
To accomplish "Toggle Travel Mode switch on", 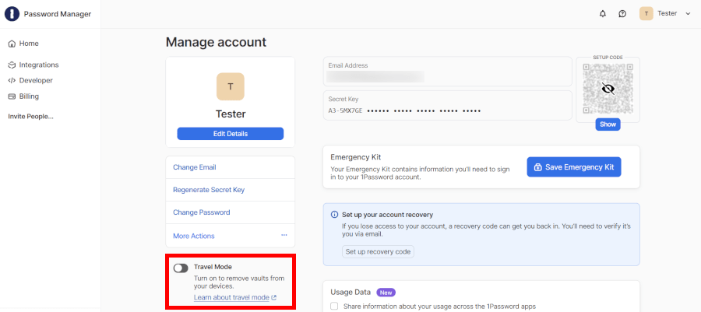I will [x=181, y=268].
